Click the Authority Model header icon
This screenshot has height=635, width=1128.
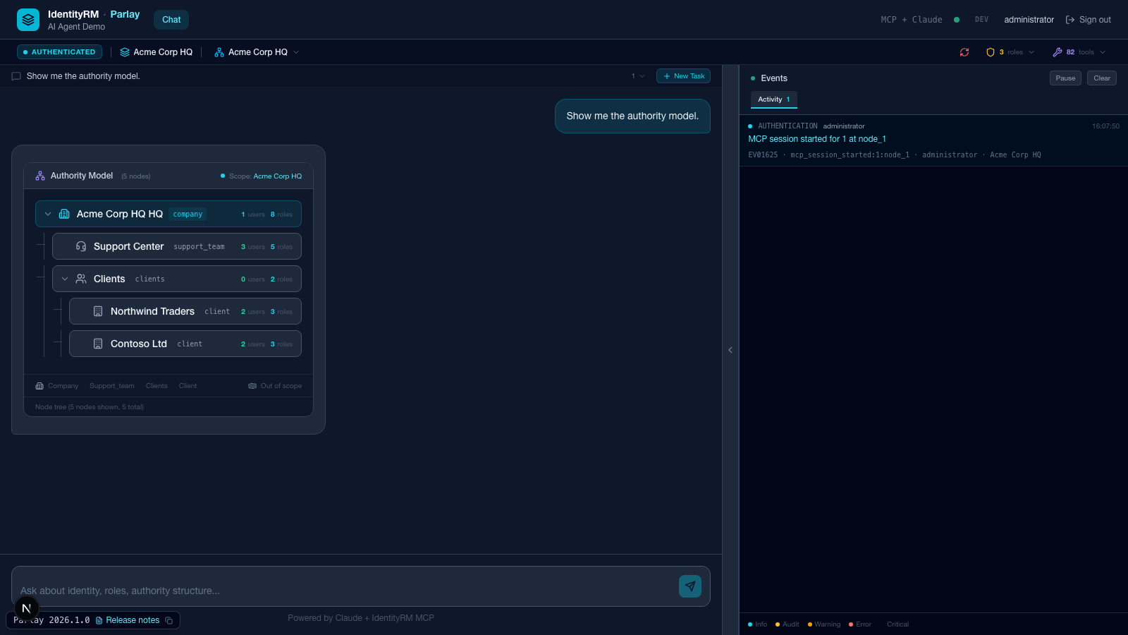40,176
